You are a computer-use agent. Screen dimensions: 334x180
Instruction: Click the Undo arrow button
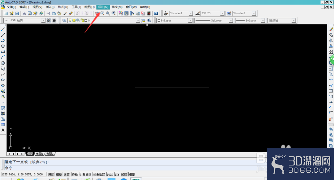[77, 13]
